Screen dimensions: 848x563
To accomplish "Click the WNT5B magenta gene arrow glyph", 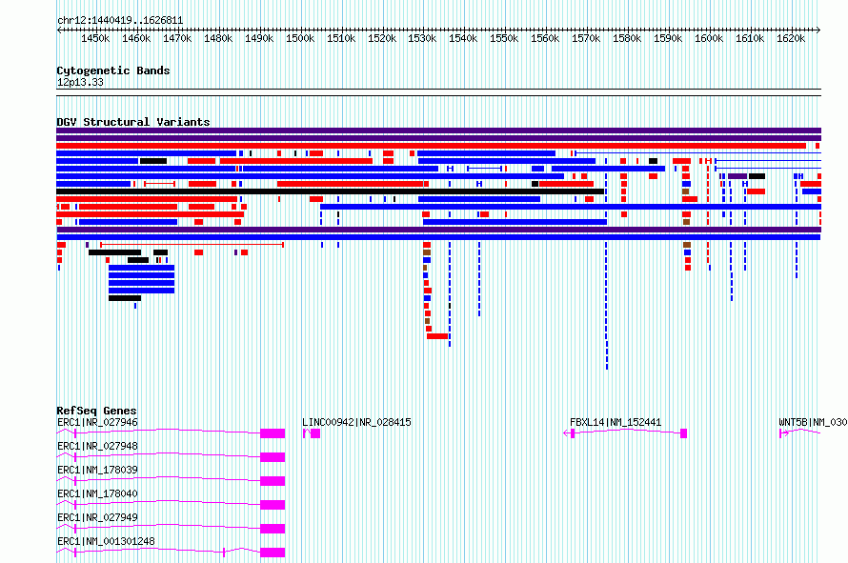I will tap(799, 432).
